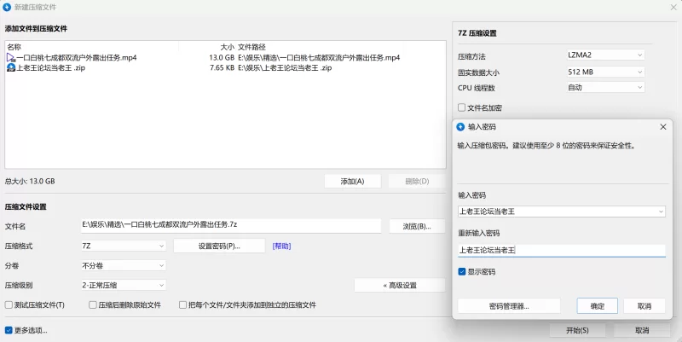This screenshot has height=342, width=682.
Task: Click the 帮助 link
Action: [281, 246]
